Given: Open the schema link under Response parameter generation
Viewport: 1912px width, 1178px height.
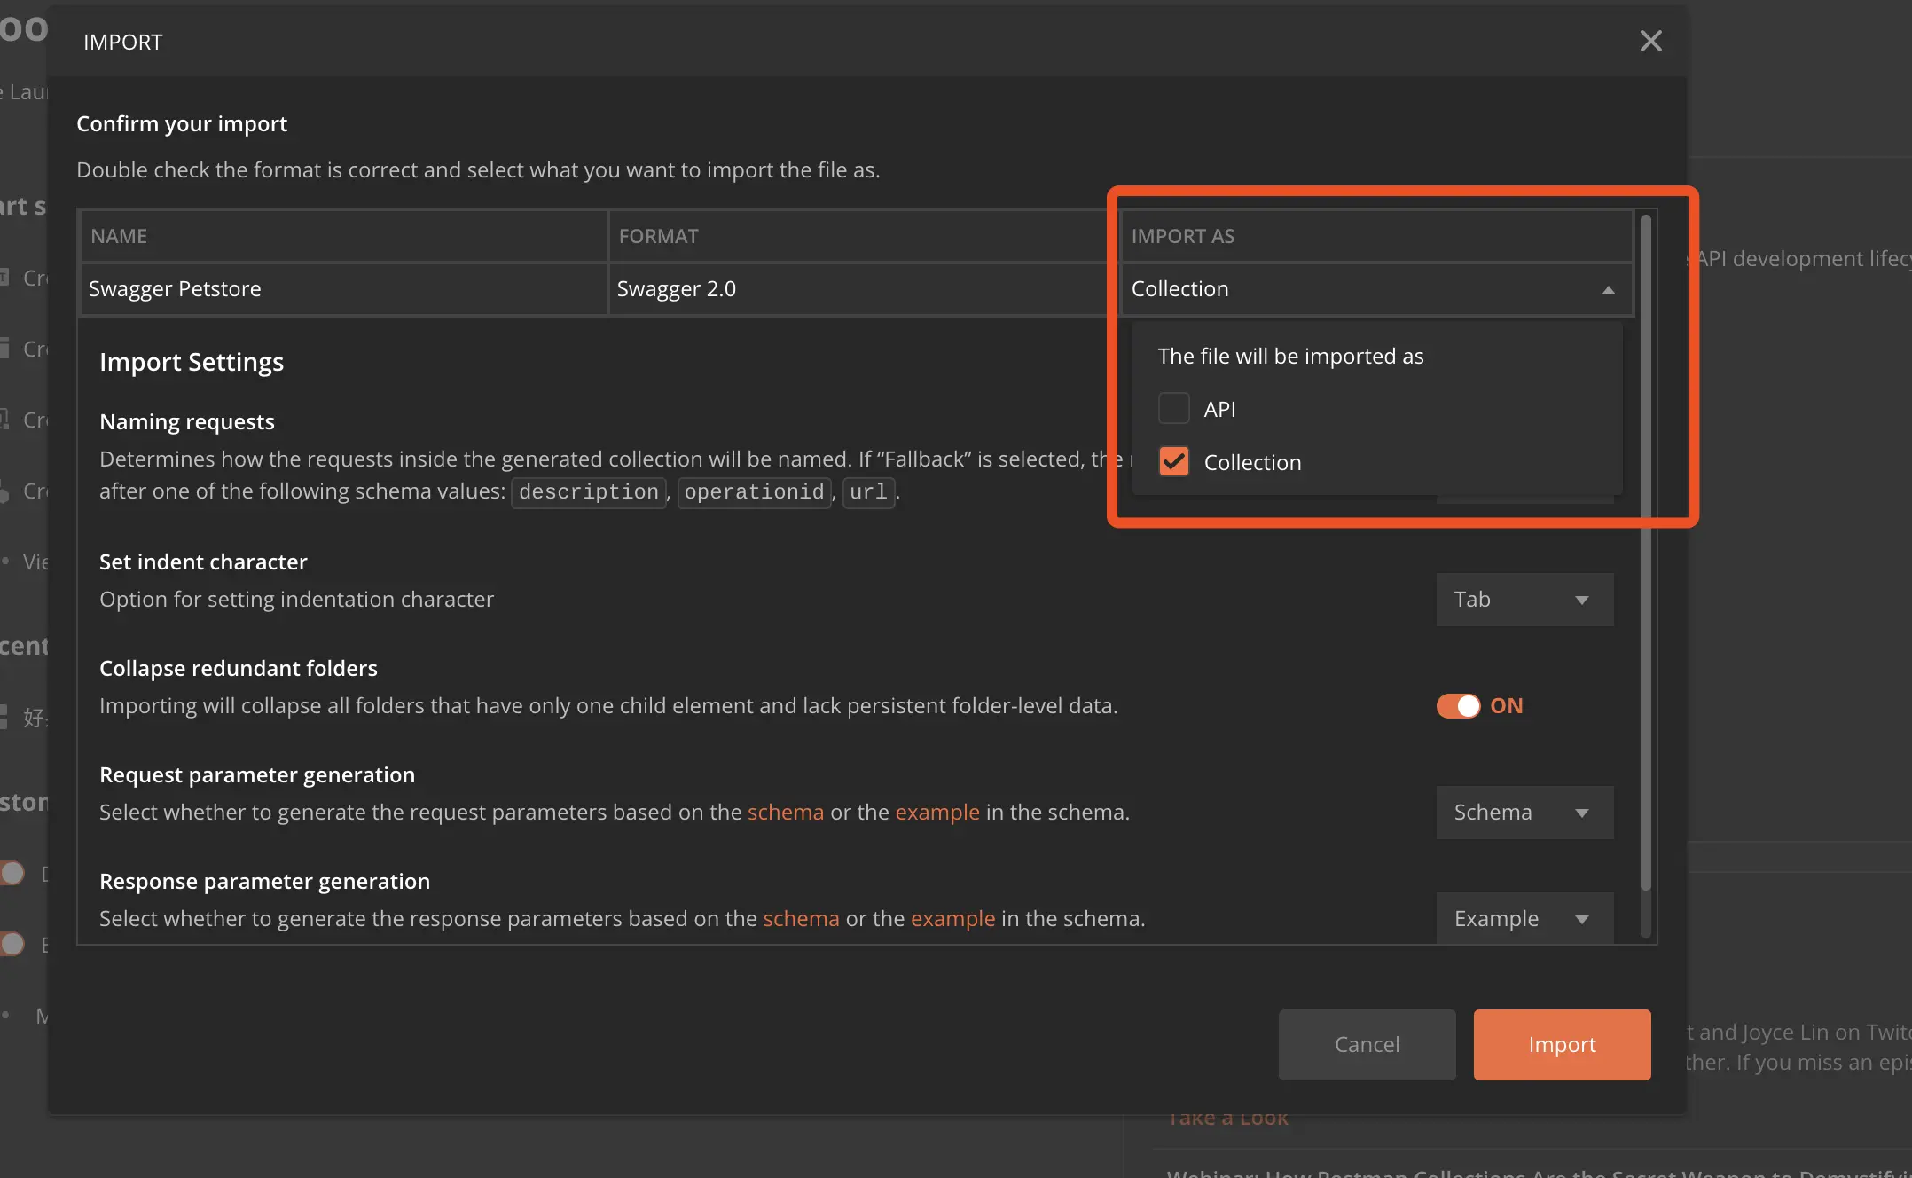Looking at the screenshot, I should click(x=800, y=919).
